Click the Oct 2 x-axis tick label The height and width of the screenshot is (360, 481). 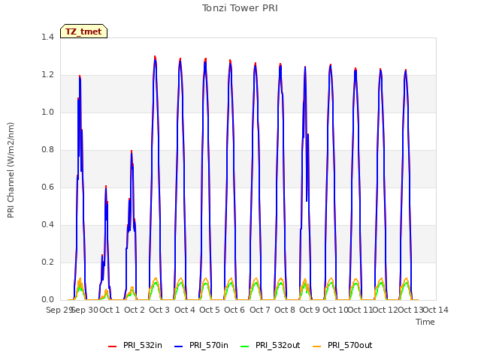tap(135, 310)
